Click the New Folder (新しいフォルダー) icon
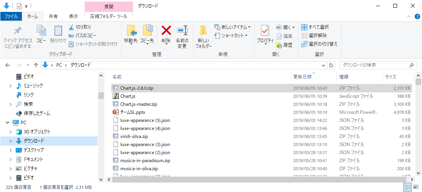The height and width of the screenshot is (192, 422). tap(203, 31)
